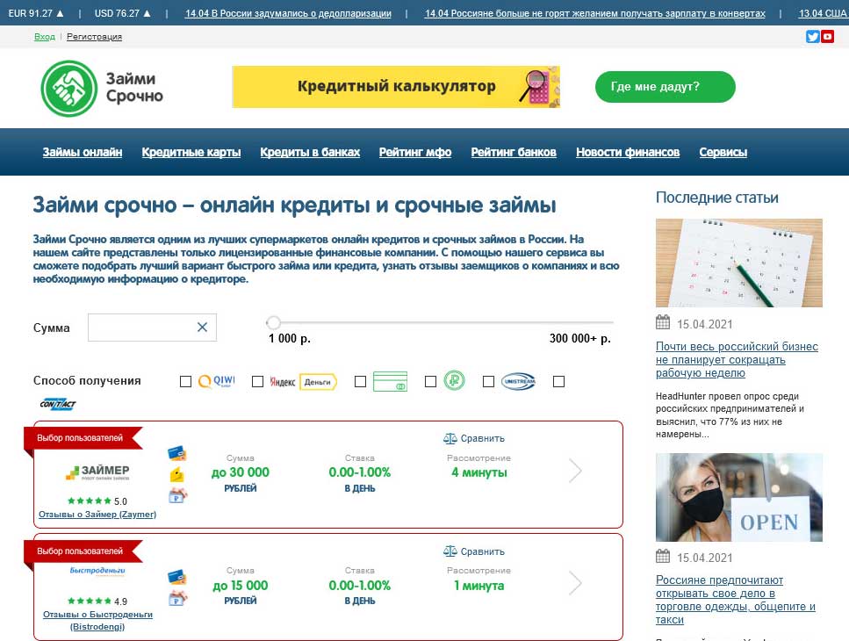
Task: Open the Рейтинг мфо section
Action: [x=414, y=152]
